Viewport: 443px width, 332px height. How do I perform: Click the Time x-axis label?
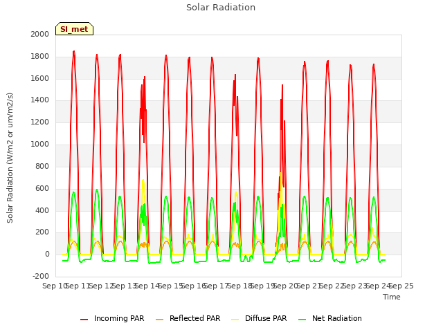coord(392,297)
